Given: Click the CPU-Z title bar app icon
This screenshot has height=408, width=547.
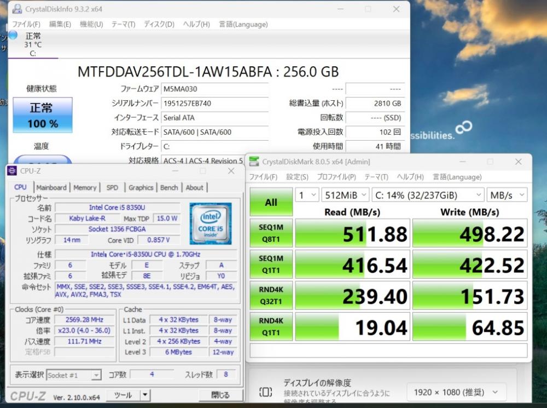Looking at the screenshot, I should point(12,171).
